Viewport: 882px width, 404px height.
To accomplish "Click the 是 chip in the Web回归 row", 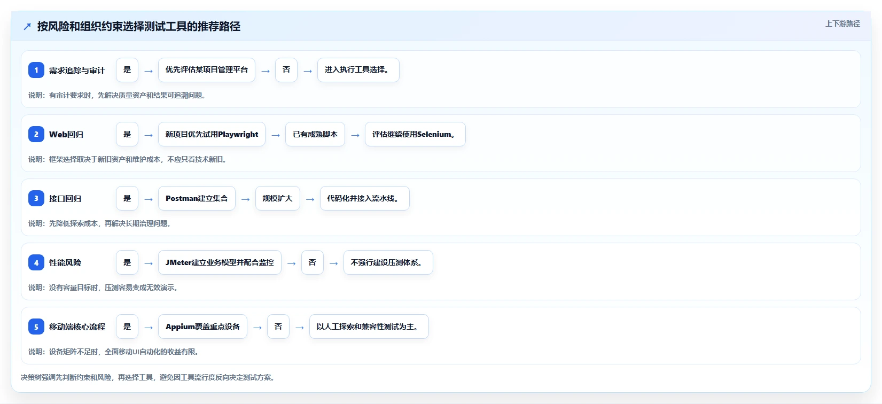I will pos(127,134).
